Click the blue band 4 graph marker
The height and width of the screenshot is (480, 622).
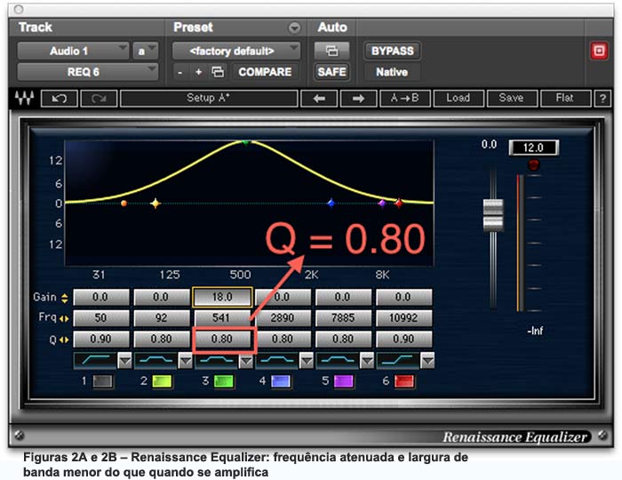click(x=331, y=203)
